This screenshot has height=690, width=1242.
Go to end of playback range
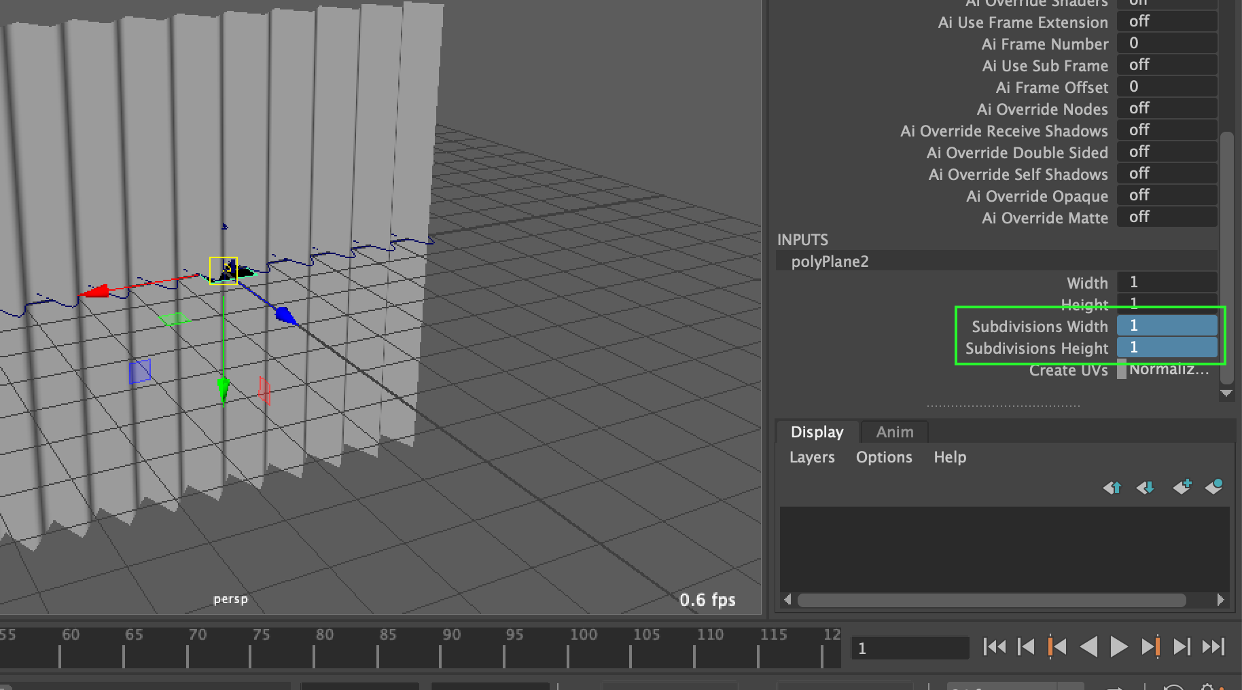[1213, 647]
